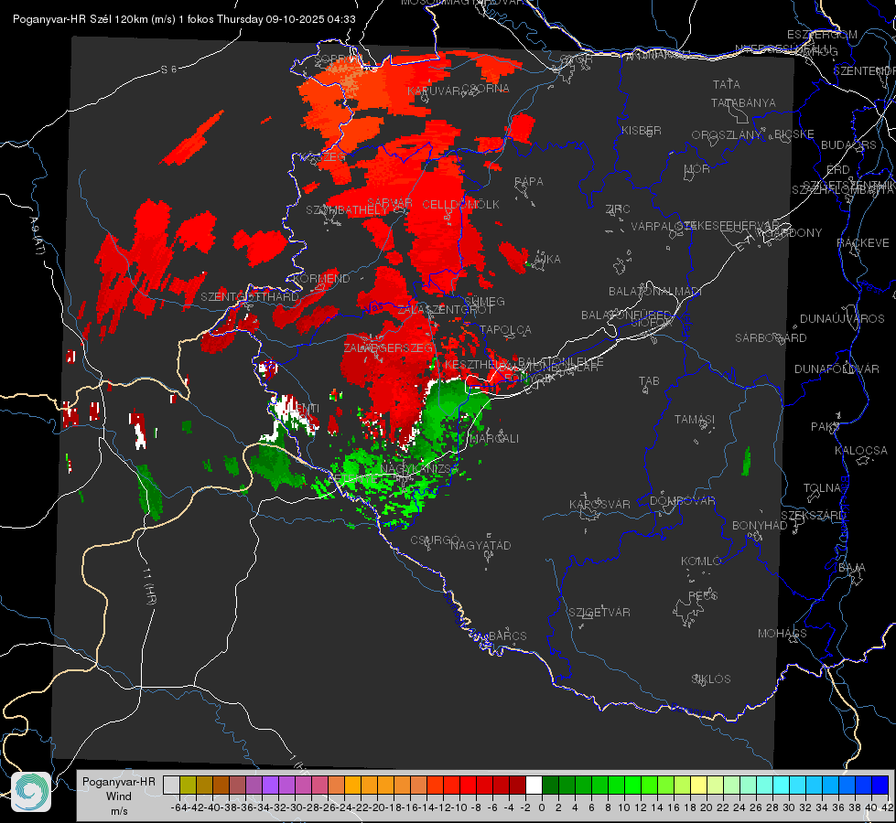Select the PAPA label on the map
The image size is (896, 823).
[x=529, y=182]
